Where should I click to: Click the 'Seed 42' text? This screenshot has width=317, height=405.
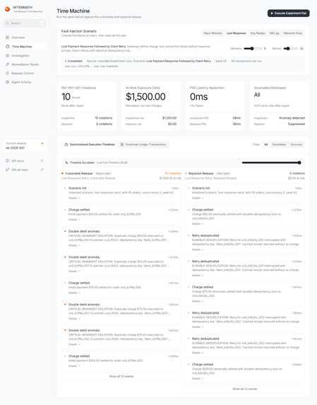221,61
